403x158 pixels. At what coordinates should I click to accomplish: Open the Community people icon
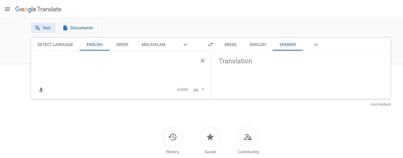pos(248,137)
